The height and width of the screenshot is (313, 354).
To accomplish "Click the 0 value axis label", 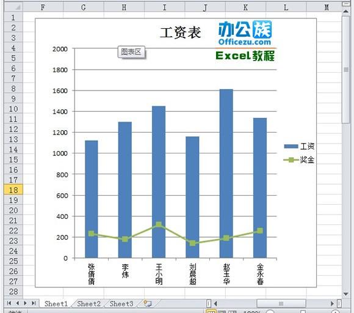I will [65, 258].
